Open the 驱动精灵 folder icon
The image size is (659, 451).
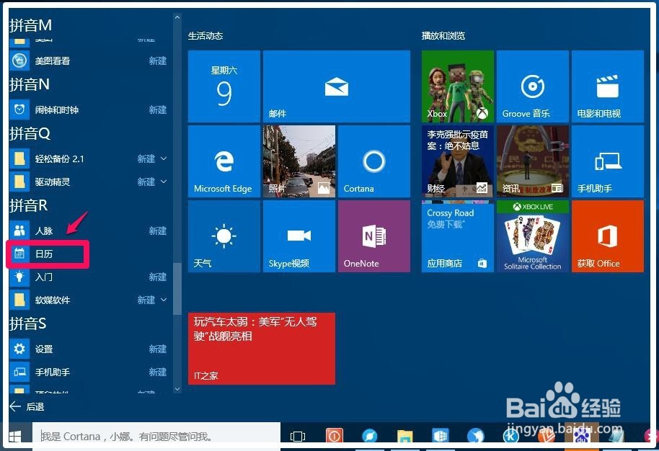19,182
